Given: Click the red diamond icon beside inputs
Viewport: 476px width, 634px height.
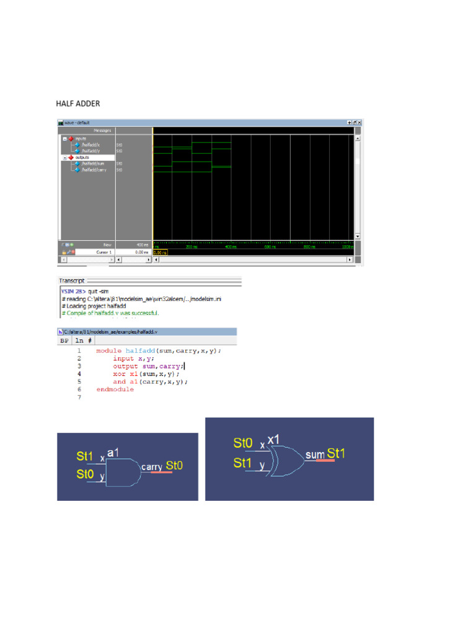Looking at the screenshot, I should [71, 139].
